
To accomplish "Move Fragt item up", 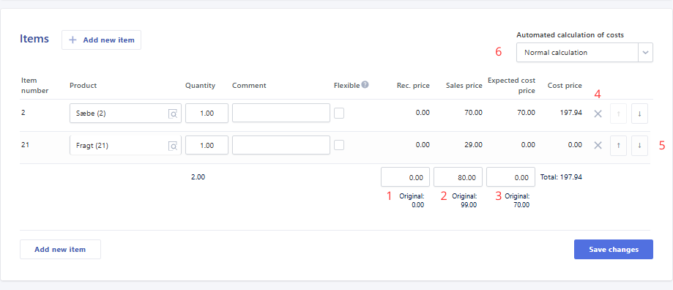I will (619, 146).
